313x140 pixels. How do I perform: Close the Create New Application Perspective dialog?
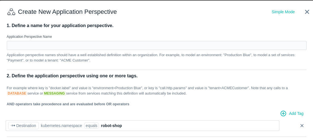[x=307, y=12]
